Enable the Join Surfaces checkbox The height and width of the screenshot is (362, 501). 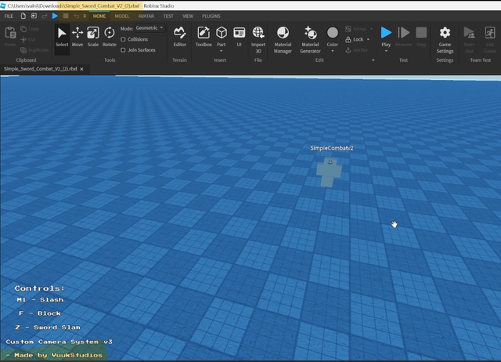click(x=123, y=50)
